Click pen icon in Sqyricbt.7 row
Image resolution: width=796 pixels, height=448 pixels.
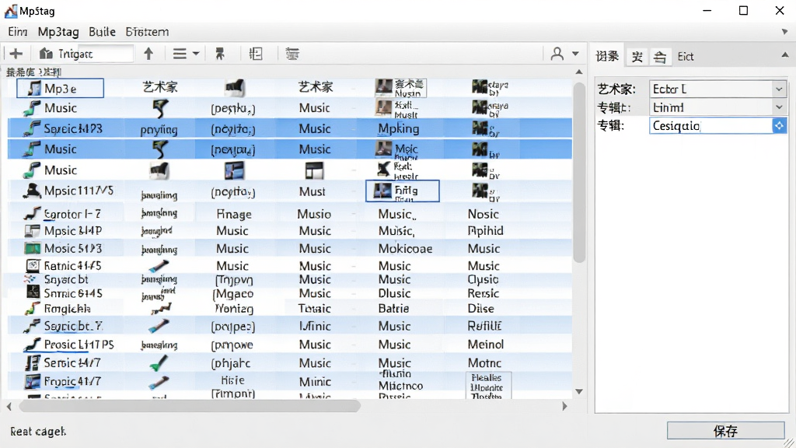click(159, 326)
